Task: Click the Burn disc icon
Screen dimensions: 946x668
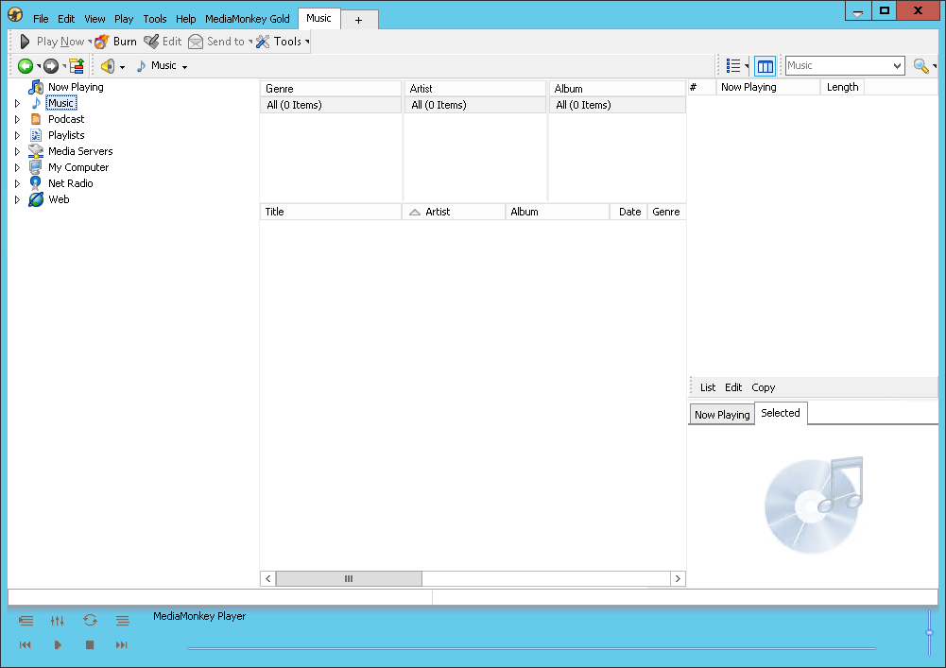Action: point(102,42)
